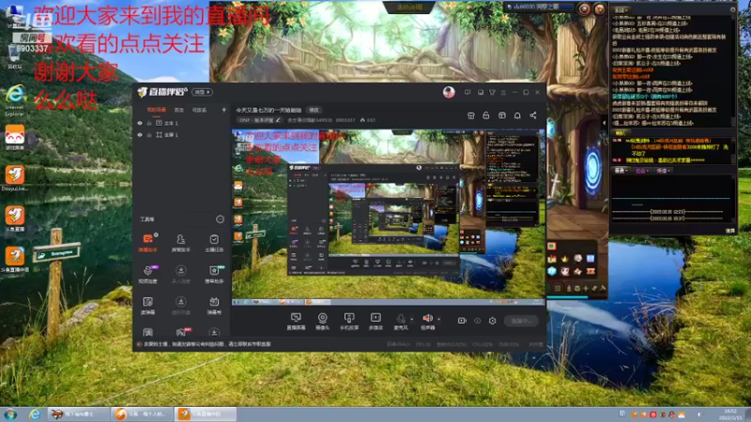
Task: Open the 弹幕助手 tool in the toolbox
Action: tap(148, 243)
